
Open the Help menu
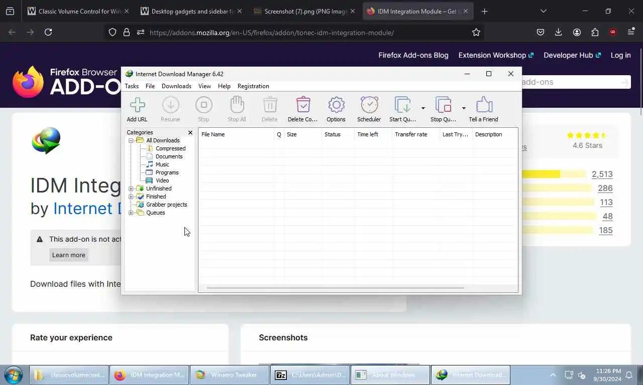pyautogui.click(x=224, y=86)
